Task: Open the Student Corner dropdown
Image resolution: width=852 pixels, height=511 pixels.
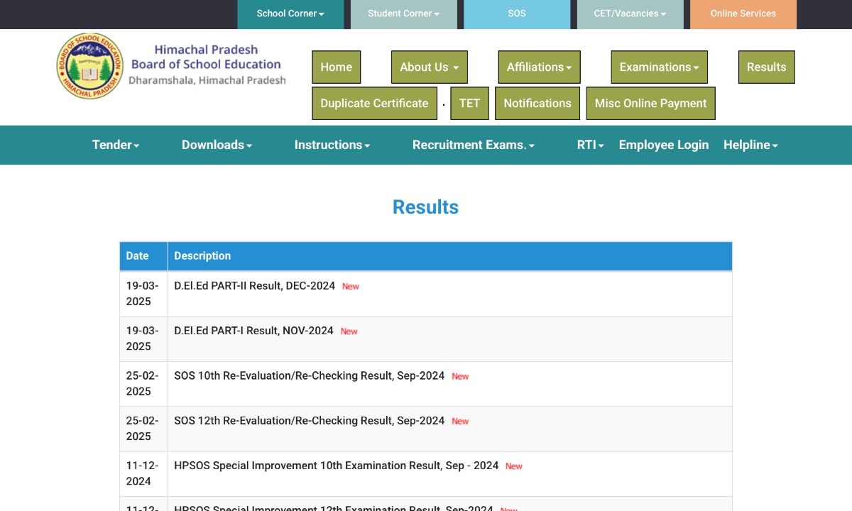Action: pos(403,14)
